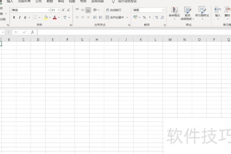231x154 pixels.
Task: Apply red font color
Action: (x=55, y=17)
